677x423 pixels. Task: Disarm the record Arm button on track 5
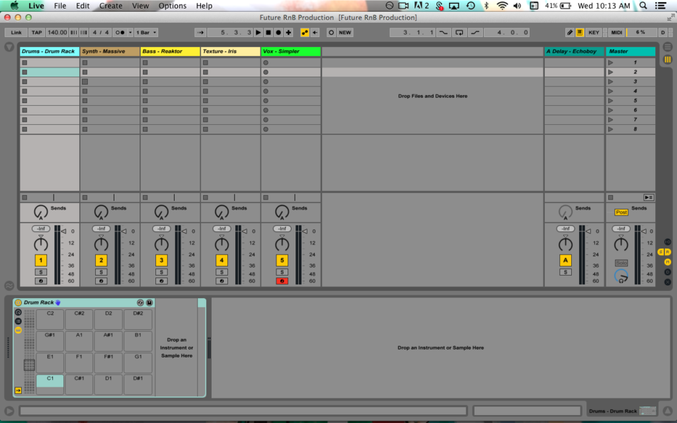pyautogui.click(x=282, y=281)
